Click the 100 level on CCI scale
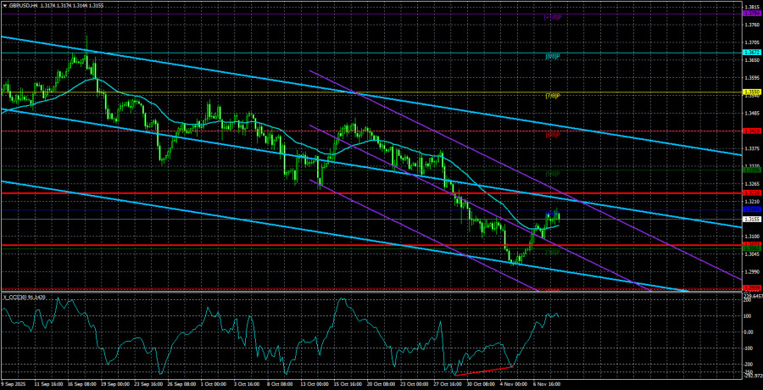 (749, 316)
